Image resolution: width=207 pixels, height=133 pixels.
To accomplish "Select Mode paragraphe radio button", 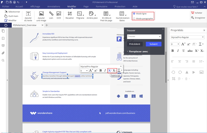I will click(134, 19).
